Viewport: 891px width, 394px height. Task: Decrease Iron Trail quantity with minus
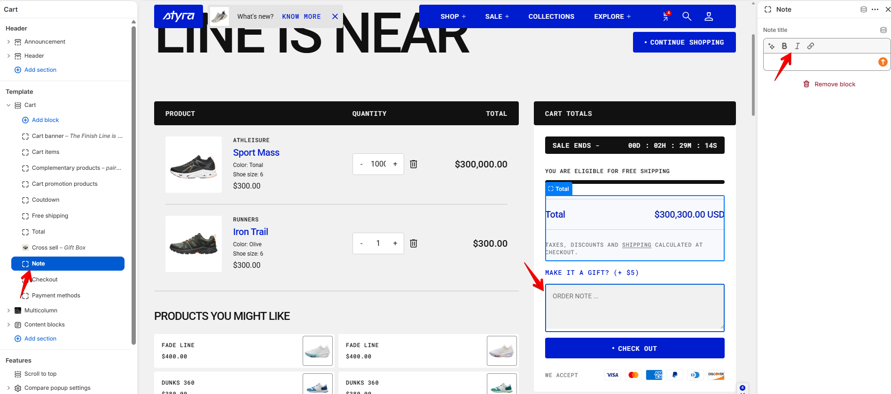click(361, 243)
